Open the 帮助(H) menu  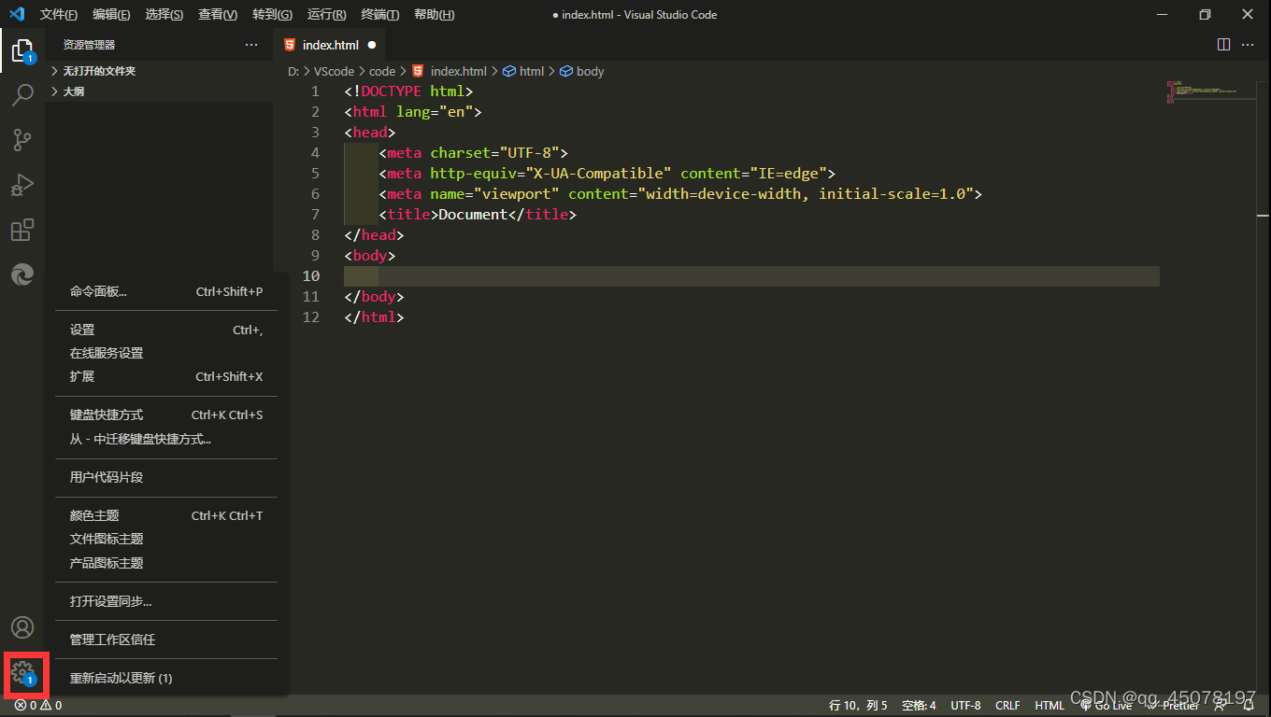435,14
